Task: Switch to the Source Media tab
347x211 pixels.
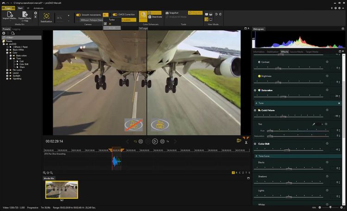Action: (x=296, y=52)
